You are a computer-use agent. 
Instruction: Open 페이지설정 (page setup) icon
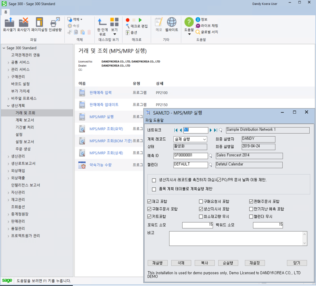click(39, 22)
